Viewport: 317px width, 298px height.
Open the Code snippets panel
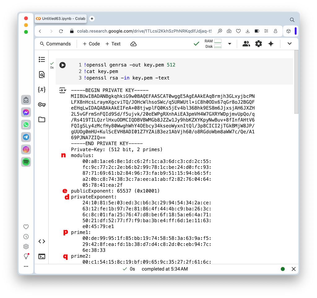coord(42,241)
